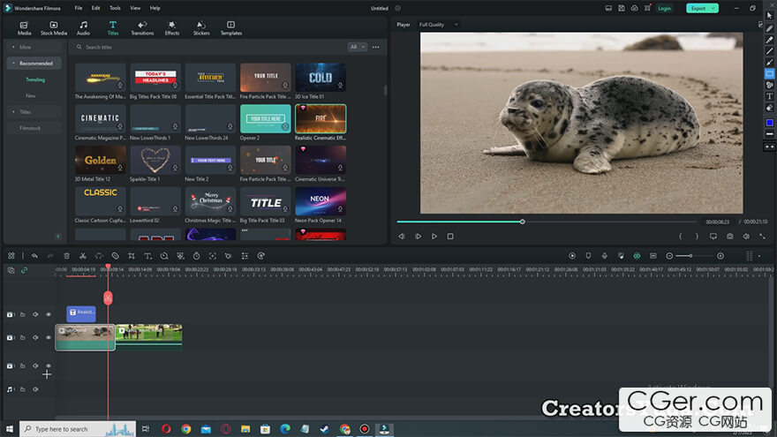Open the Stickers panel

(201, 28)
